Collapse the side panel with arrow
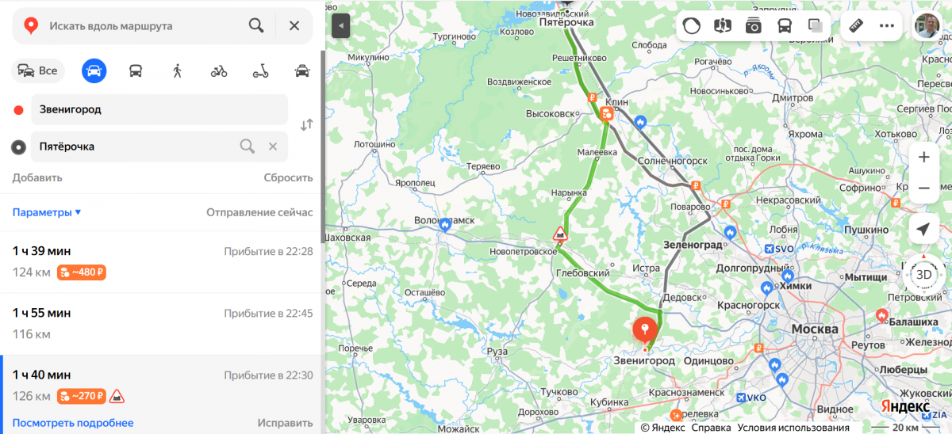The image size is (952, 434). [x=340, y=25]
